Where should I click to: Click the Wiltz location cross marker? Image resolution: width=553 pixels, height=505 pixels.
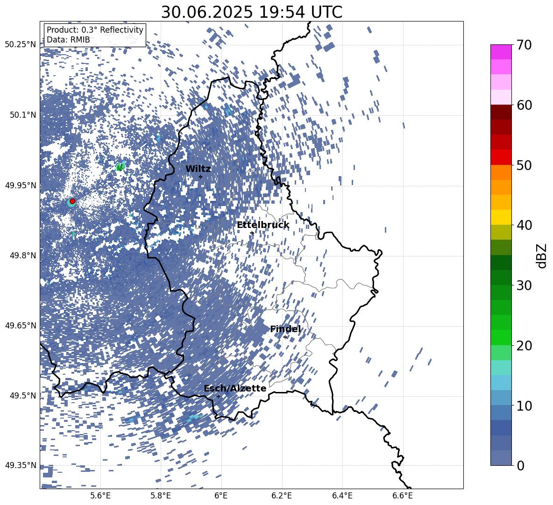tap(201, 177)
